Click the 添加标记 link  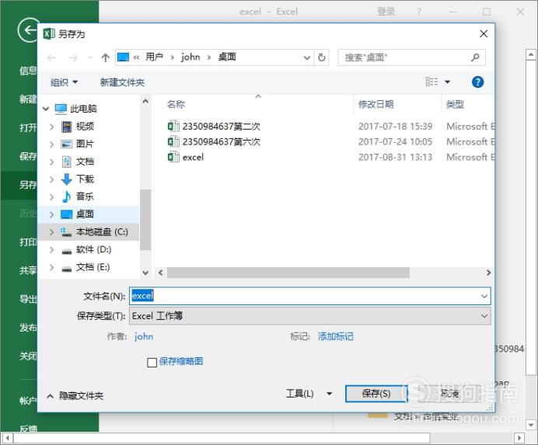pyautogui.click(x=335, y=337)
